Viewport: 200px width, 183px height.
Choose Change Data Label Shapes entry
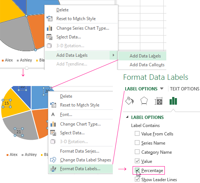[x=85, y=160]
